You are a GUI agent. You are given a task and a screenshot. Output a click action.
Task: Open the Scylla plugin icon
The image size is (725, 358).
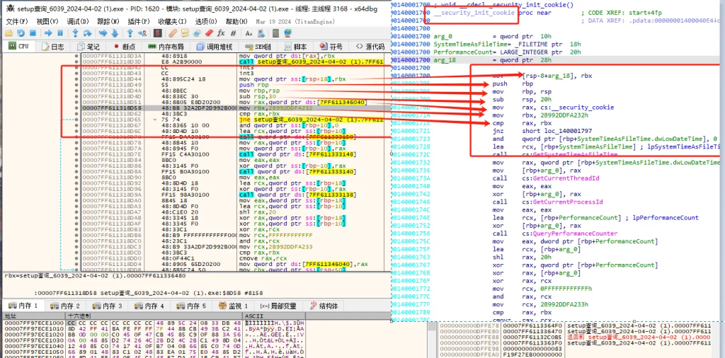[x=157, y=33]
